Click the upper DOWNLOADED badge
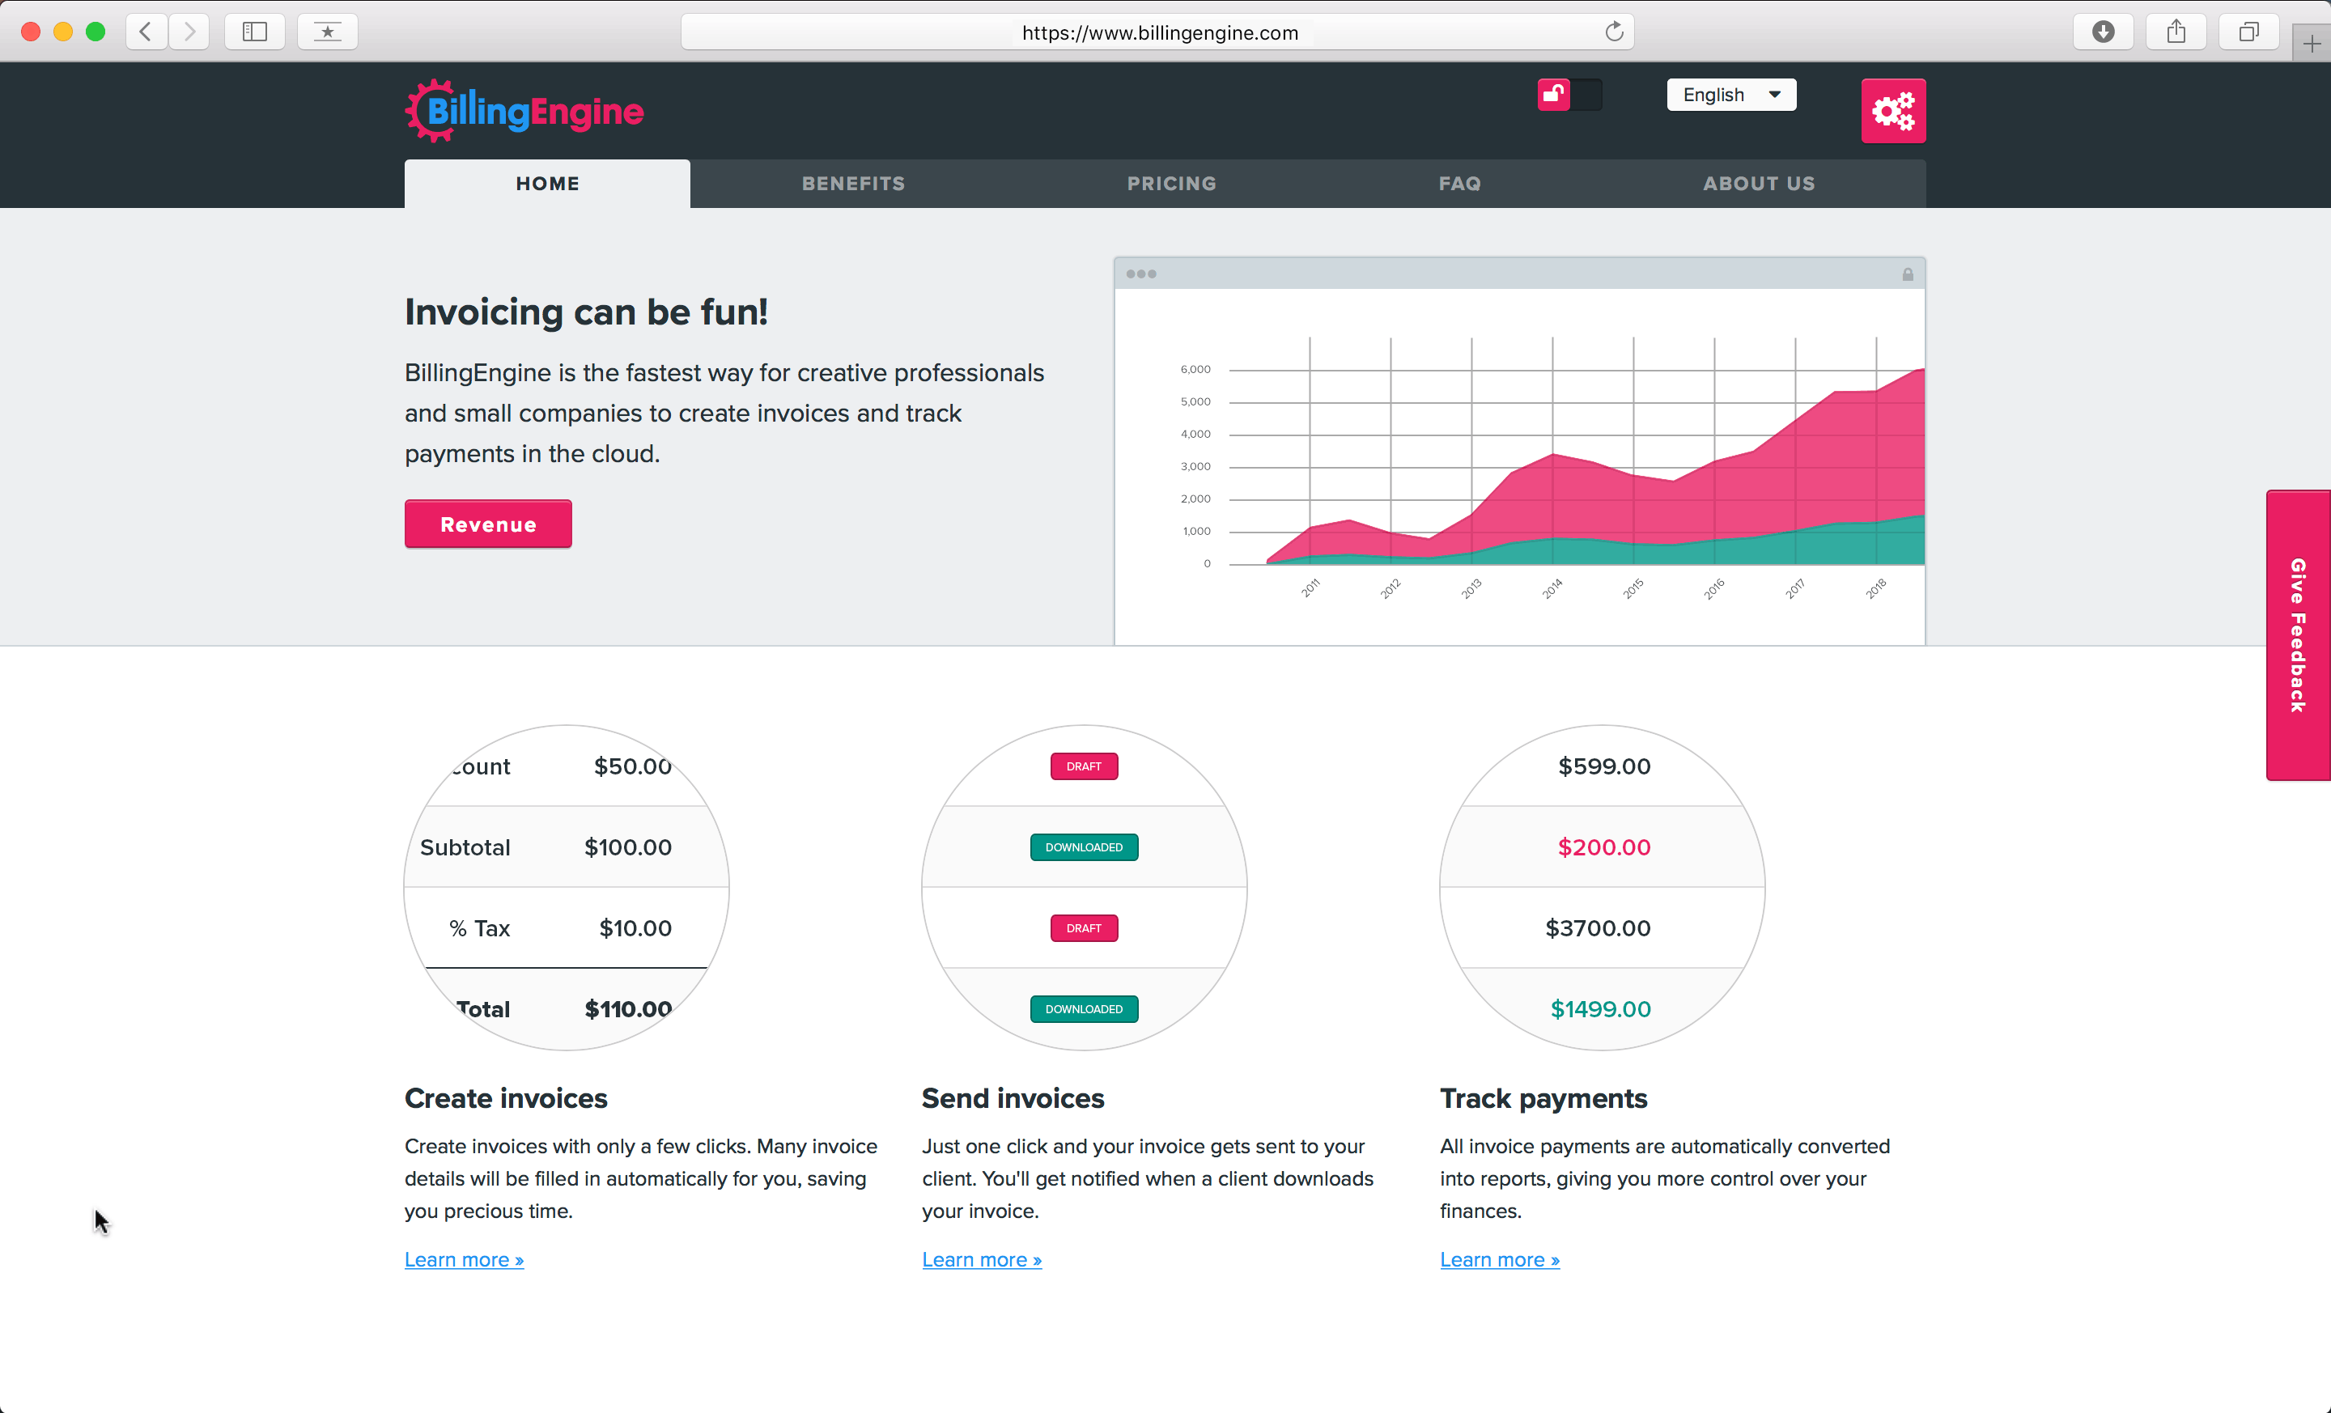The width and height of the screenshot is (2331, 1413). pos(1084,847)
